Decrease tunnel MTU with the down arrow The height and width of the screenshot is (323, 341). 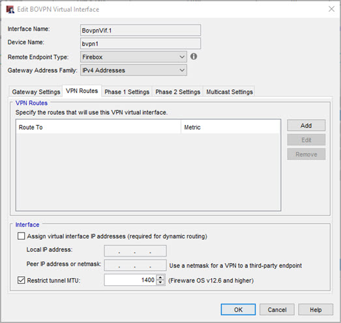click(x=160, y=282)
